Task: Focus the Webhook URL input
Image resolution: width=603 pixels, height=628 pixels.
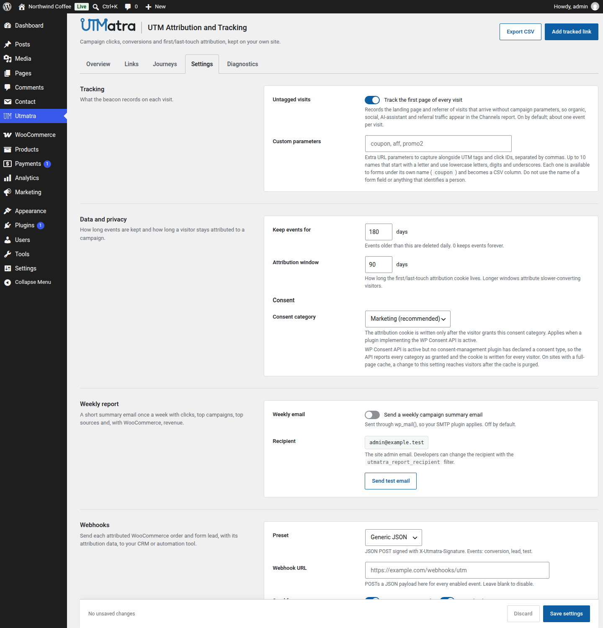Action: (x=457, y=570)
